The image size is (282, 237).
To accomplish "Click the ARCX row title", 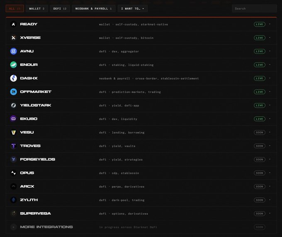I will pyautogui.click(x=27, y=186).
